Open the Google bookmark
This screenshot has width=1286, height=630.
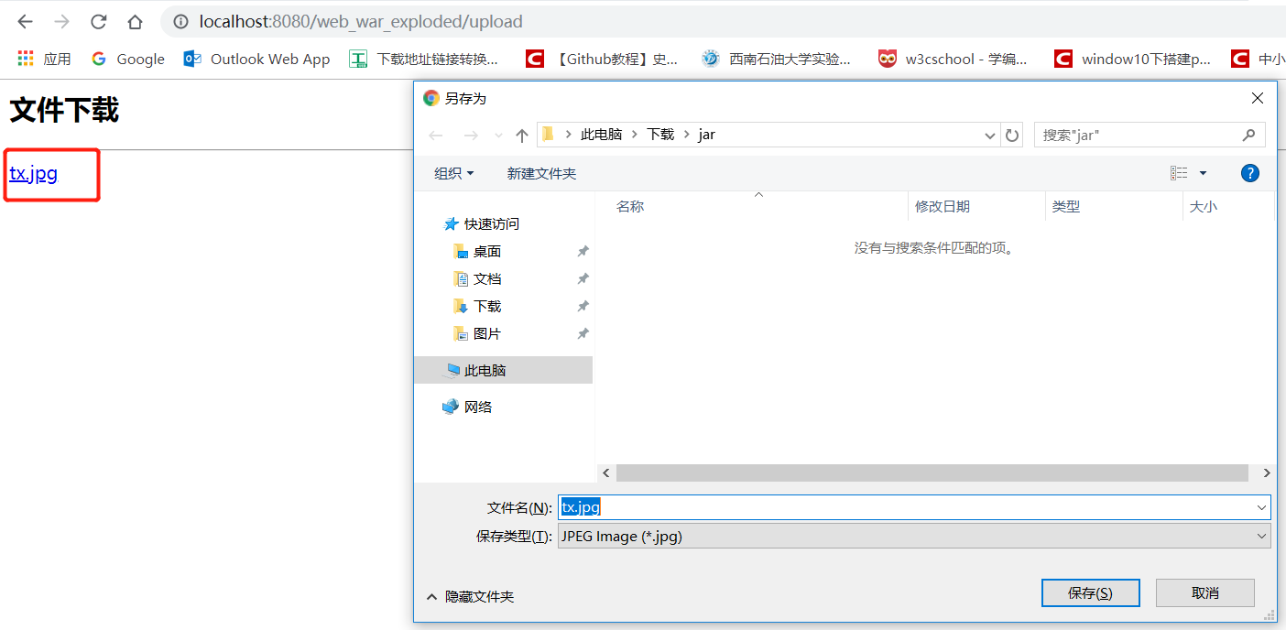127,59
